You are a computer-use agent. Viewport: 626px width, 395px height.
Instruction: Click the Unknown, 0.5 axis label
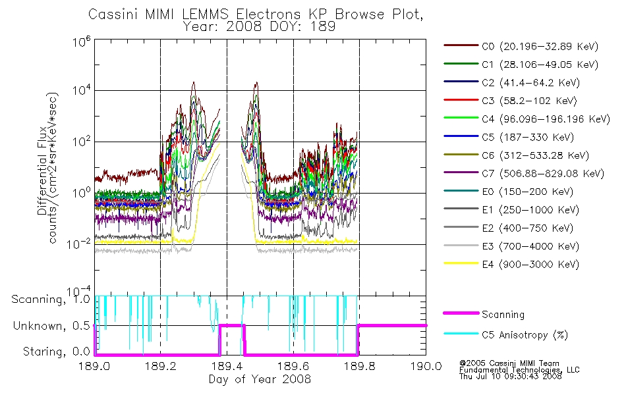coord(52,326)
